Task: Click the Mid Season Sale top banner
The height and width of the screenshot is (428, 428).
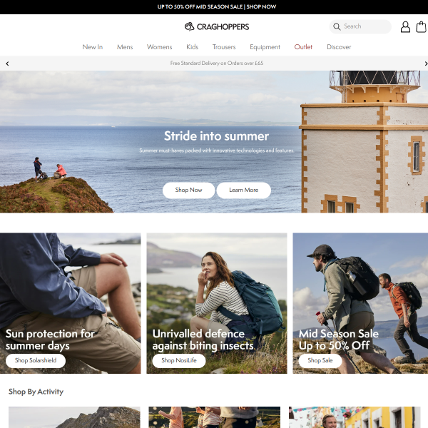Action: [216, 6]
